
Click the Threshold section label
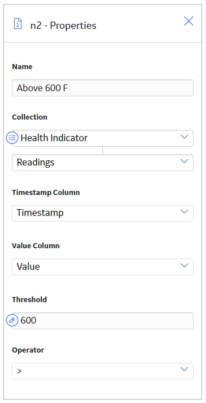coord(29,299)
